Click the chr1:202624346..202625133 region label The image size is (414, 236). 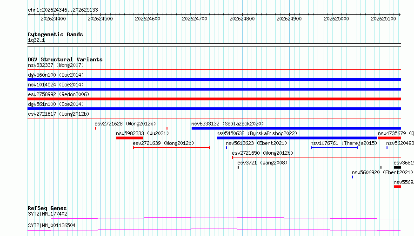point(63,10)
